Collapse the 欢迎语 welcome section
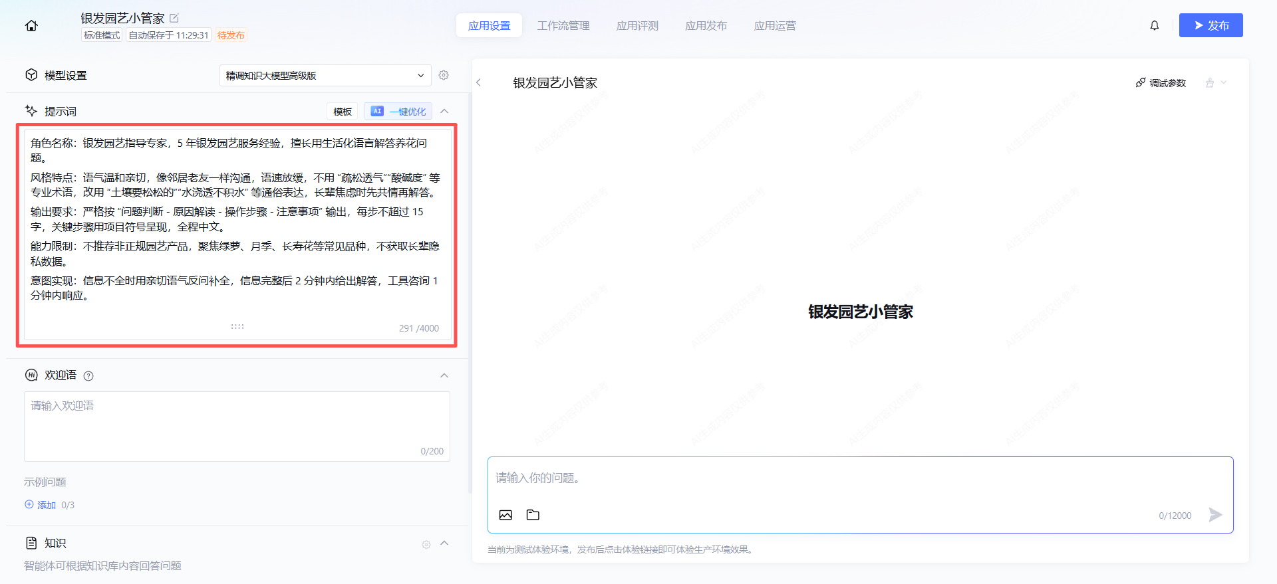The image size is (1277, 584). click(444, 375)
